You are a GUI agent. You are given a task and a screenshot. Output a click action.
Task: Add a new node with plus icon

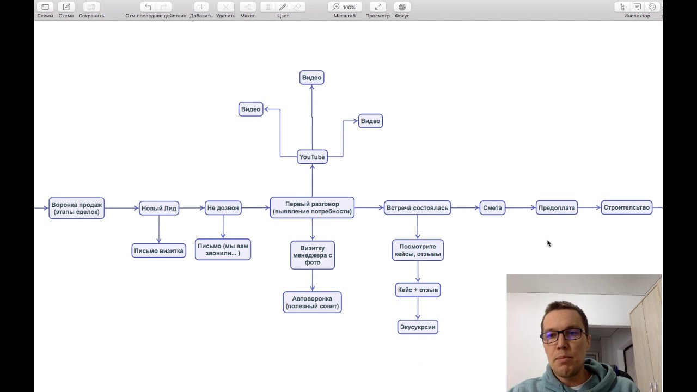click(x=201, y=7)
